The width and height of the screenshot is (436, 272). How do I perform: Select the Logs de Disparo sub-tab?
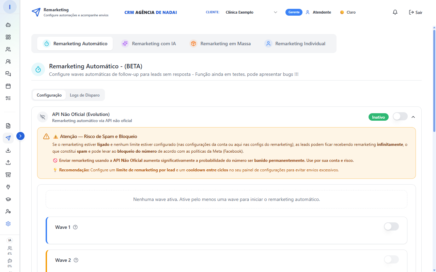(85, 95)
